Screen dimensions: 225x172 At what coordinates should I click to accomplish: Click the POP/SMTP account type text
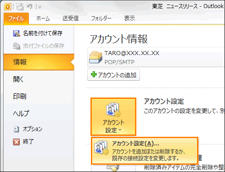120,62
